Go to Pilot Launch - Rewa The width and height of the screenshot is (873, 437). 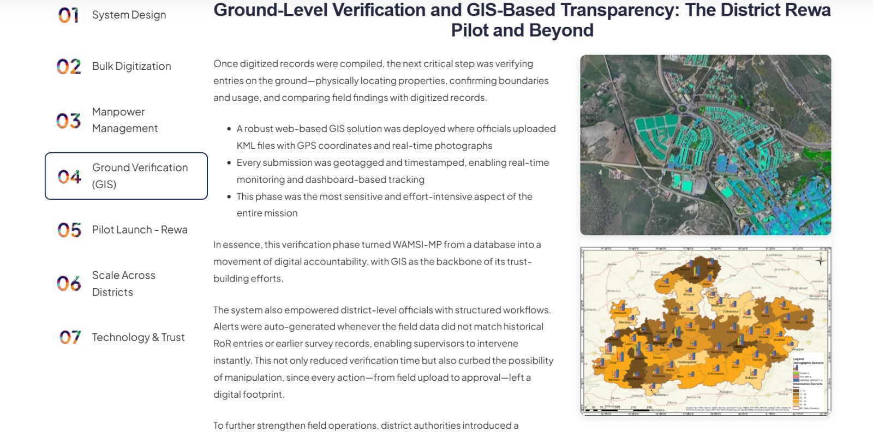pyautogui.click(x=140, y=230)
